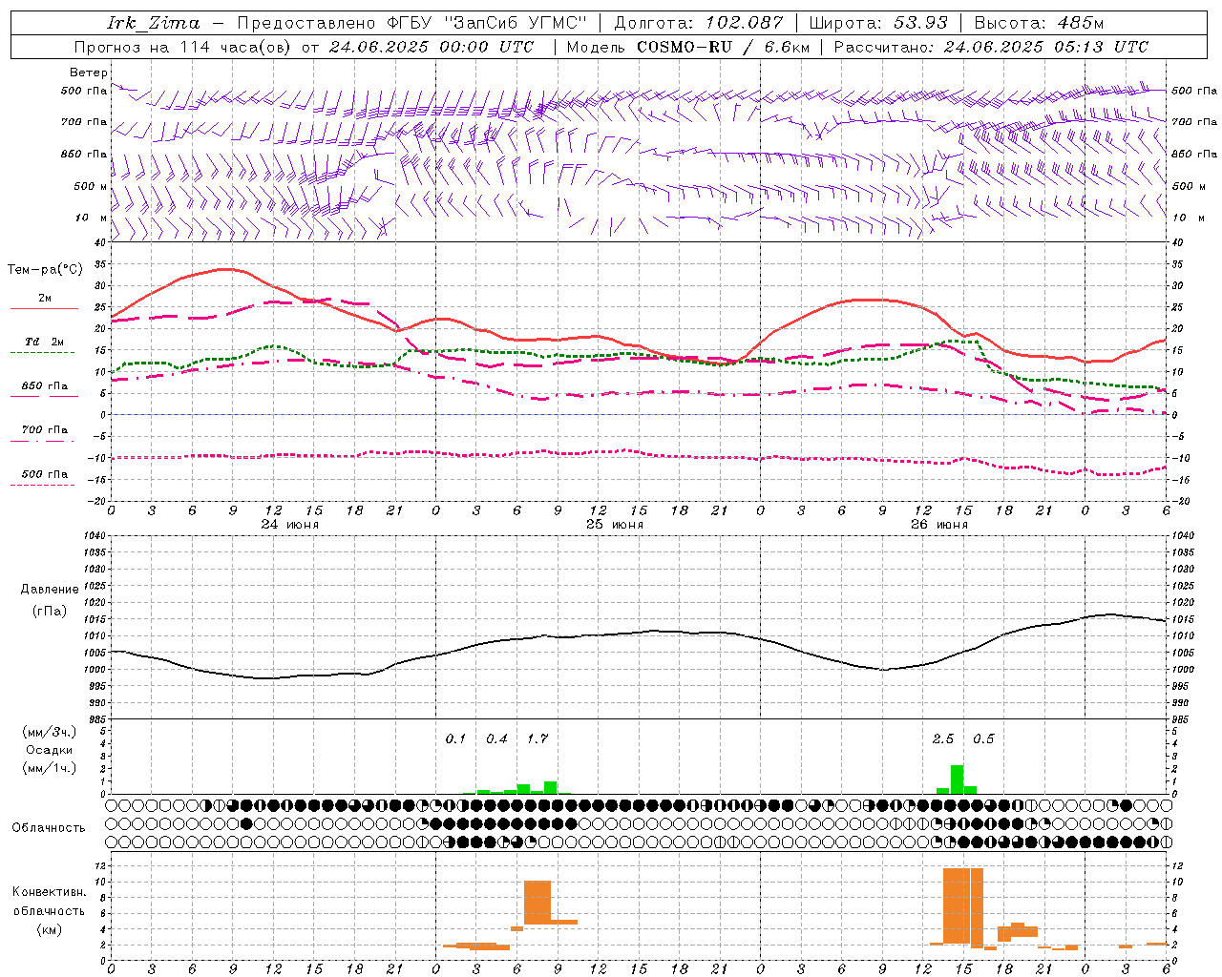Click the tall orange convective bar on 25 июня

[x=537, y=903]
